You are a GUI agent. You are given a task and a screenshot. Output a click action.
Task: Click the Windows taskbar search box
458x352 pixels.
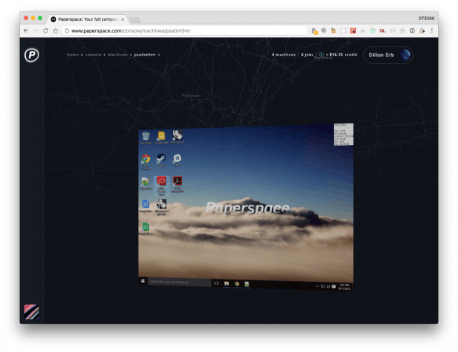[x=179, y=282]
